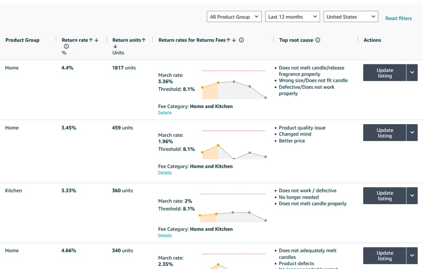Select the 4.4% return rate value
This screenshot has height=269, width=424.
click(x=67, y=68)
